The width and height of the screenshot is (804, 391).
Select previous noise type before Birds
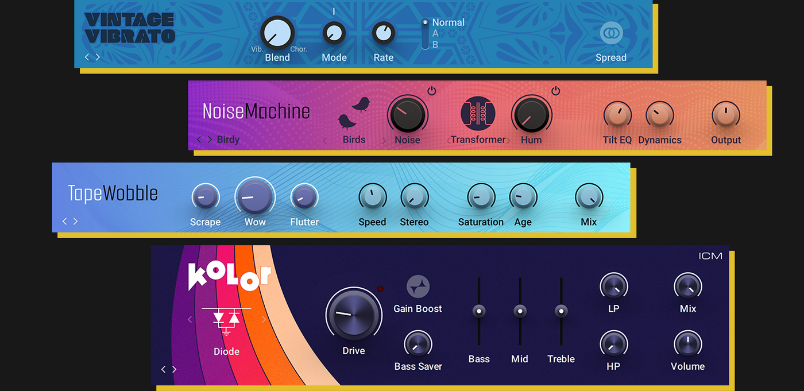(x=324, y=140)
